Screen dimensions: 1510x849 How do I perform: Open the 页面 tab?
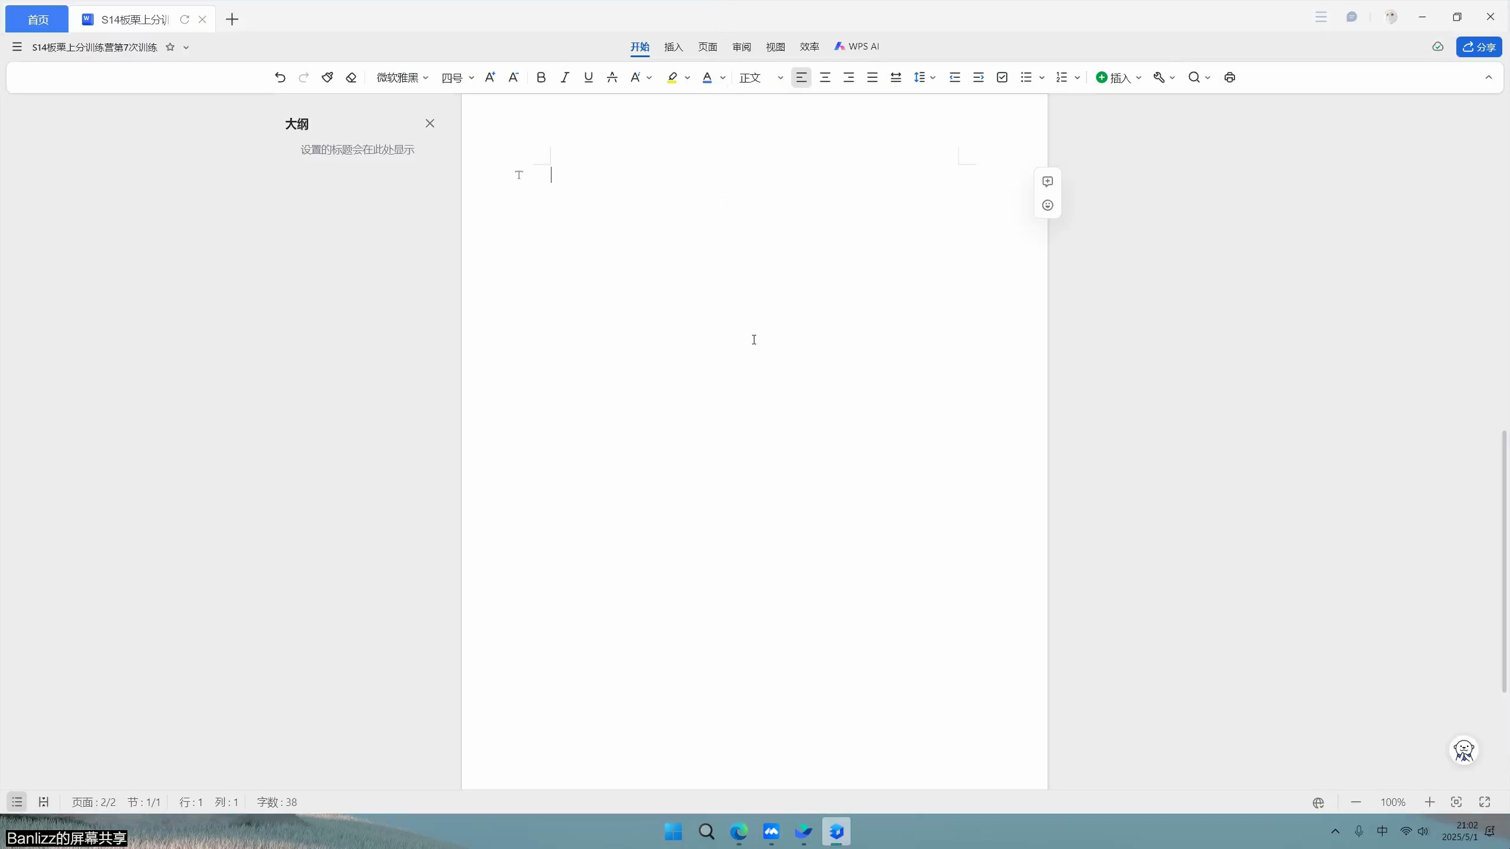(707, 47)
